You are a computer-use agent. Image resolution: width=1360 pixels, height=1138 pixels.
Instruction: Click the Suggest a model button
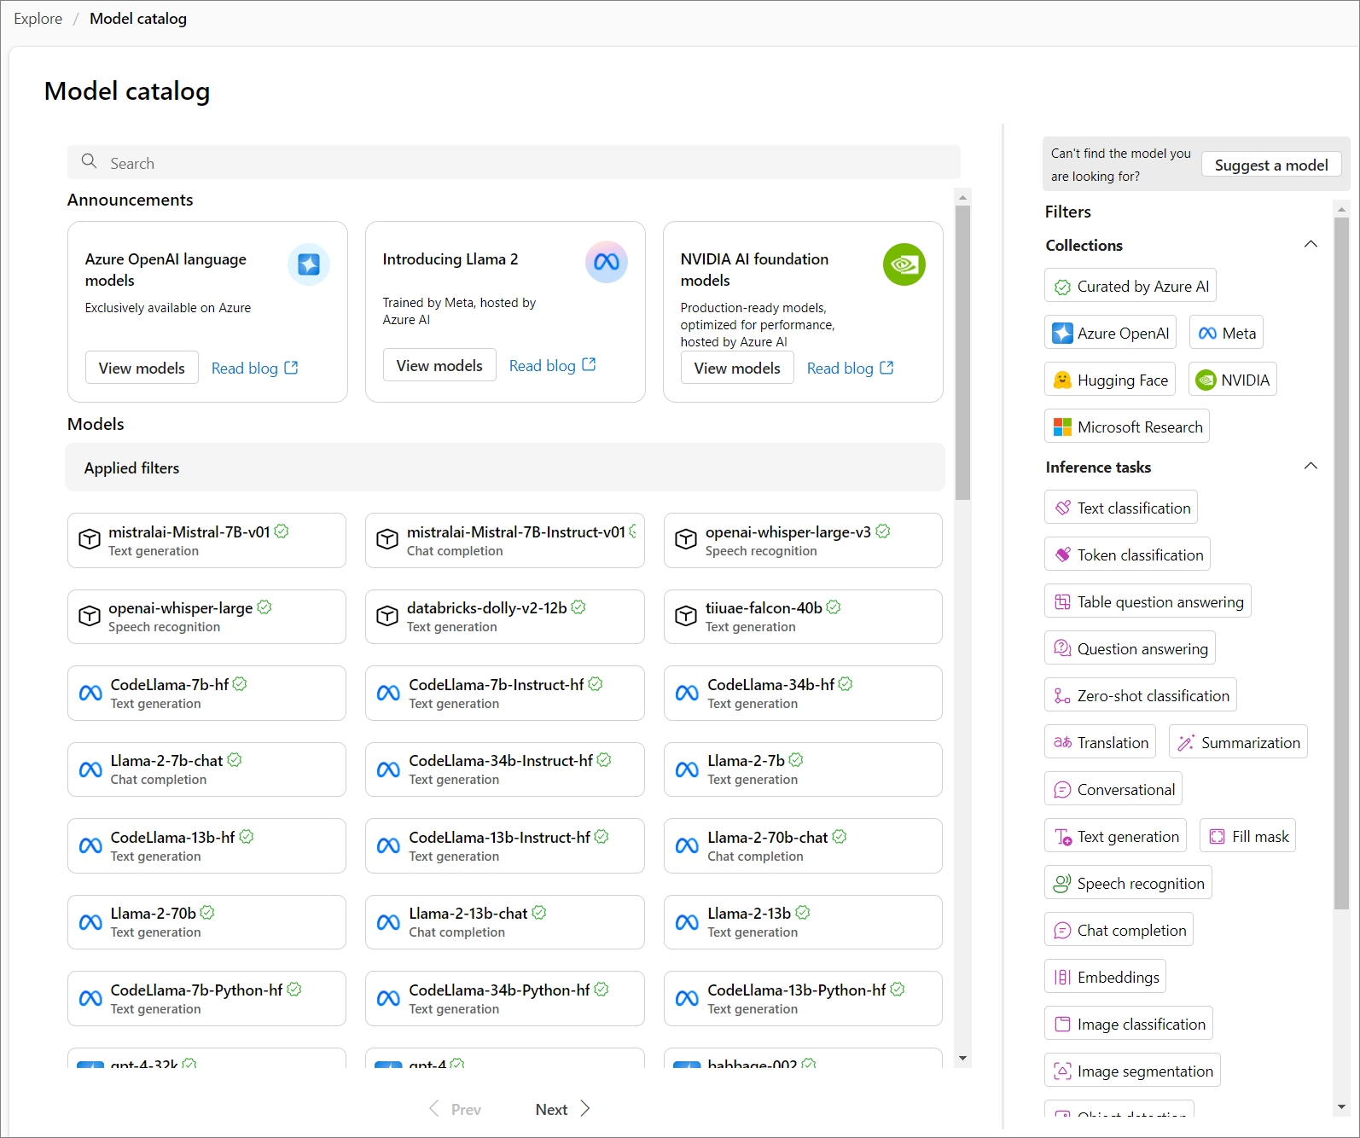coord(1271,165)
